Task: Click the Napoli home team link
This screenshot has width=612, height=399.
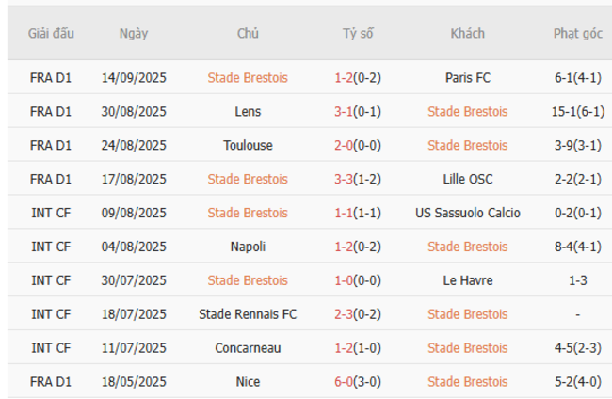Action: [249, 247]
